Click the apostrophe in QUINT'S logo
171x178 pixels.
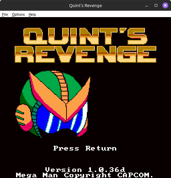tap(123, 30)
